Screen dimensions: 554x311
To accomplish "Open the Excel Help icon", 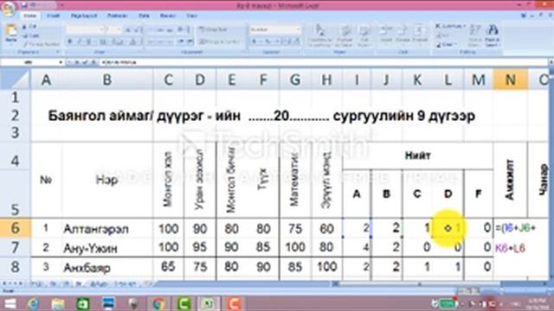I will (525, 16).
